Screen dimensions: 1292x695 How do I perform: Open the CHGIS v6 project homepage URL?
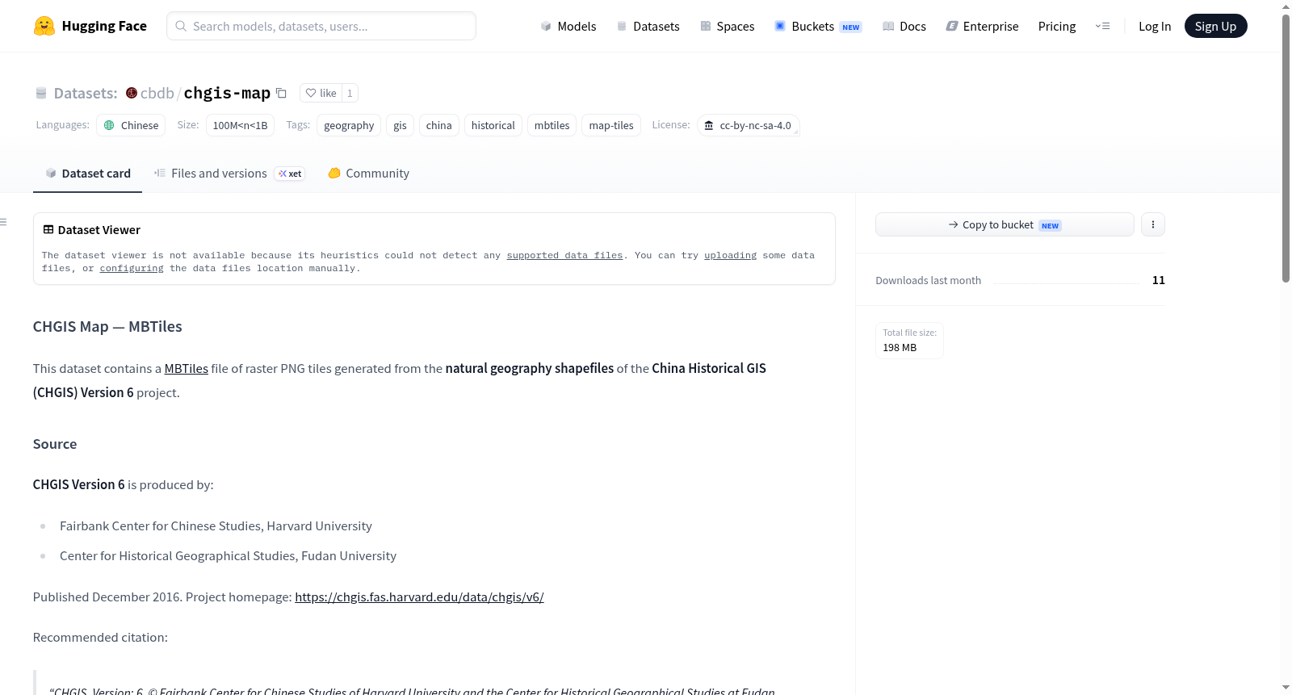coord(419,597)
